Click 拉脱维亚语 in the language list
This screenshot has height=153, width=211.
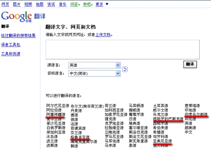[x=114, y=128]
